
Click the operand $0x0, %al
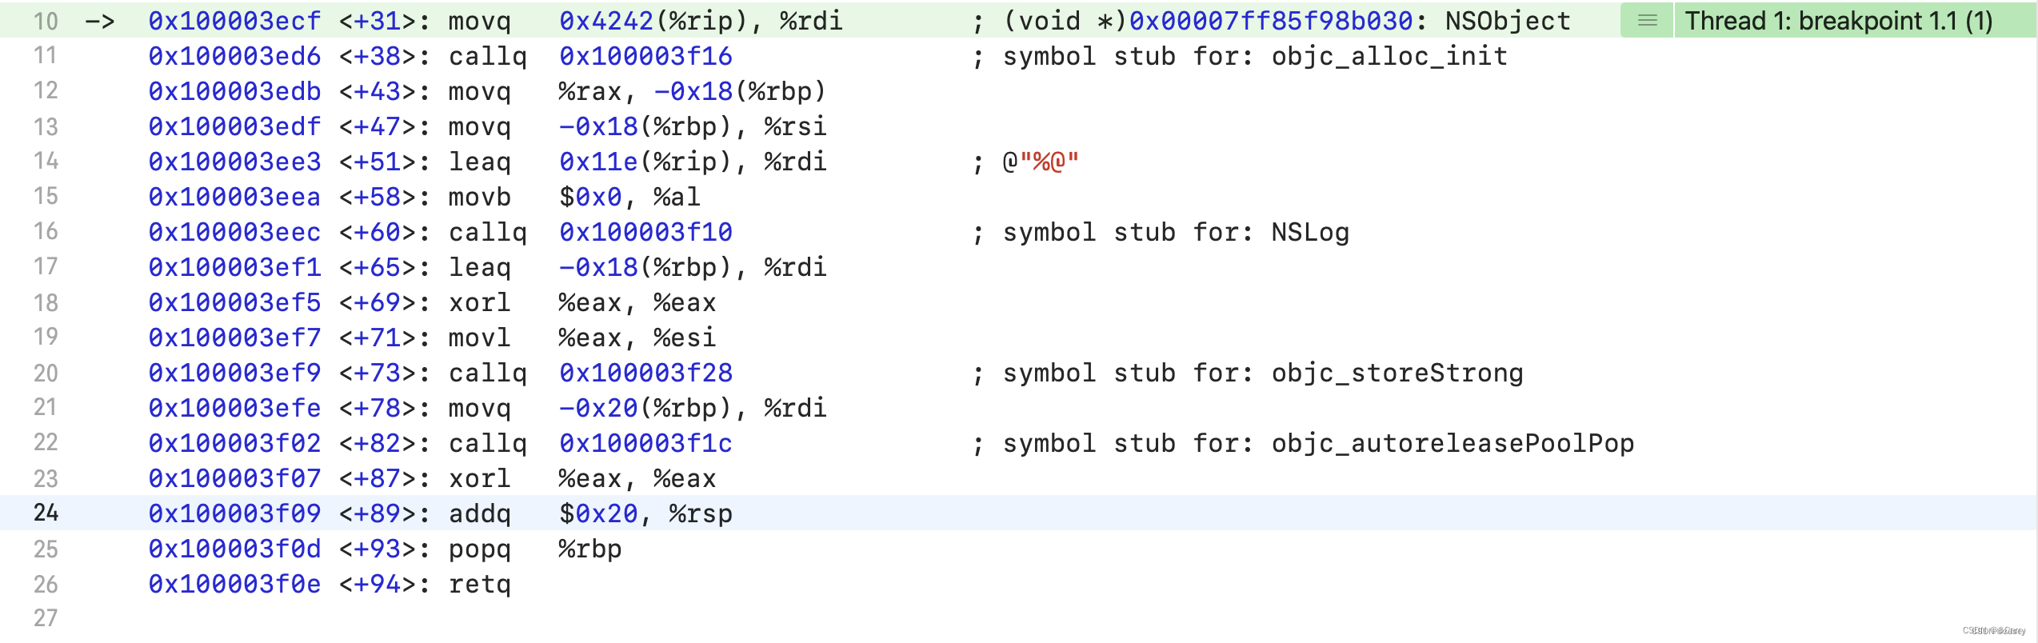coord(629,197)
